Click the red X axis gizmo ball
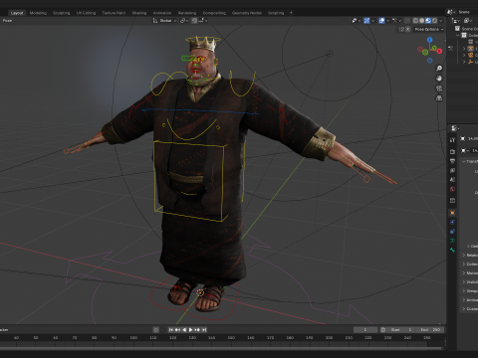Screen dimensions: 478x358 coord(439,51)
